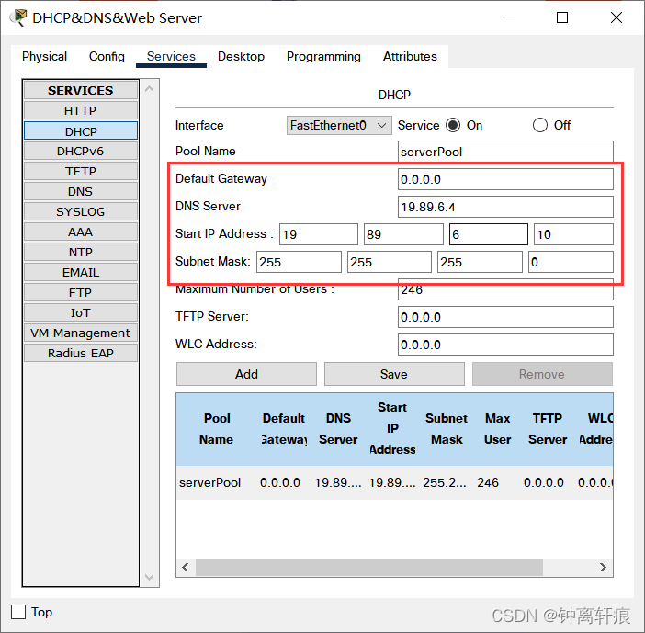
Task: Turn the DHCP service On
Action: pos(453,125)
